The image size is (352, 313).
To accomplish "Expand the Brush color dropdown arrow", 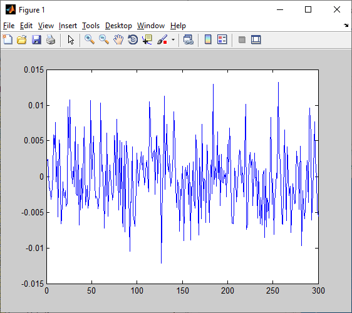I will coord(173,40).
